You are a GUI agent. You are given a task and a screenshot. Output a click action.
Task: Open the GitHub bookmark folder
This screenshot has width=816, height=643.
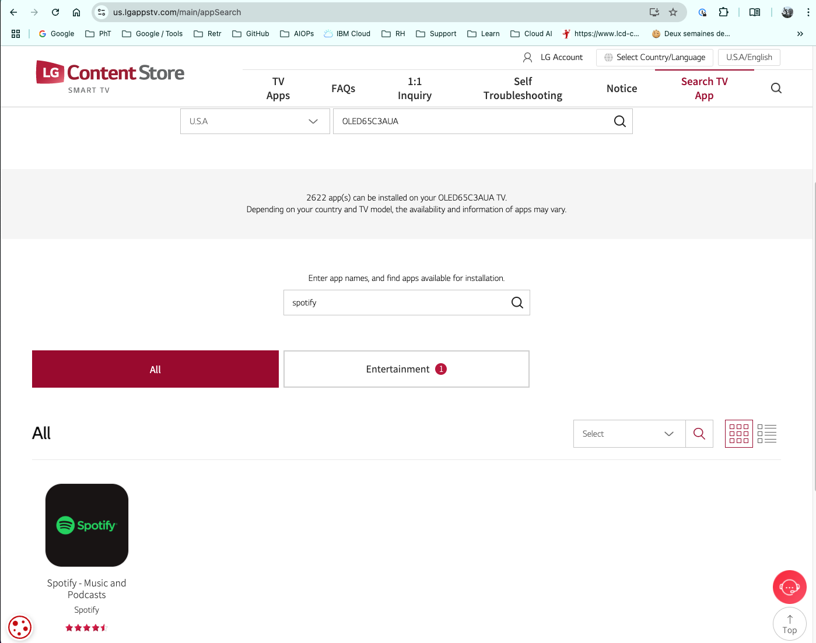251,34
